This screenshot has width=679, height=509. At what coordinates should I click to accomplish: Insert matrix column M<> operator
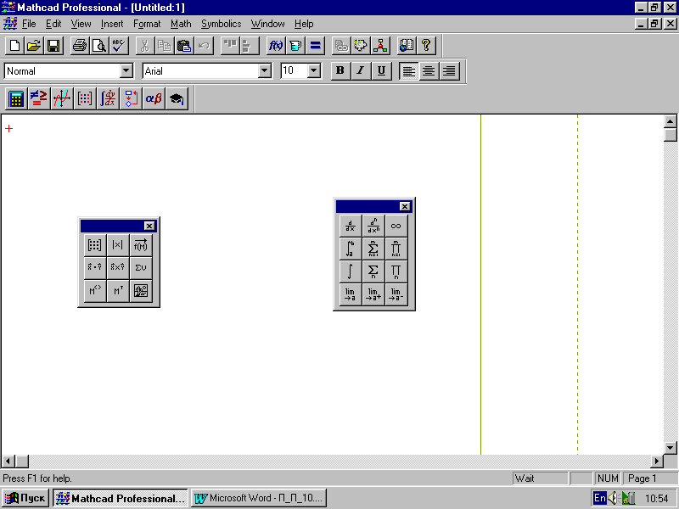(95, 290)
